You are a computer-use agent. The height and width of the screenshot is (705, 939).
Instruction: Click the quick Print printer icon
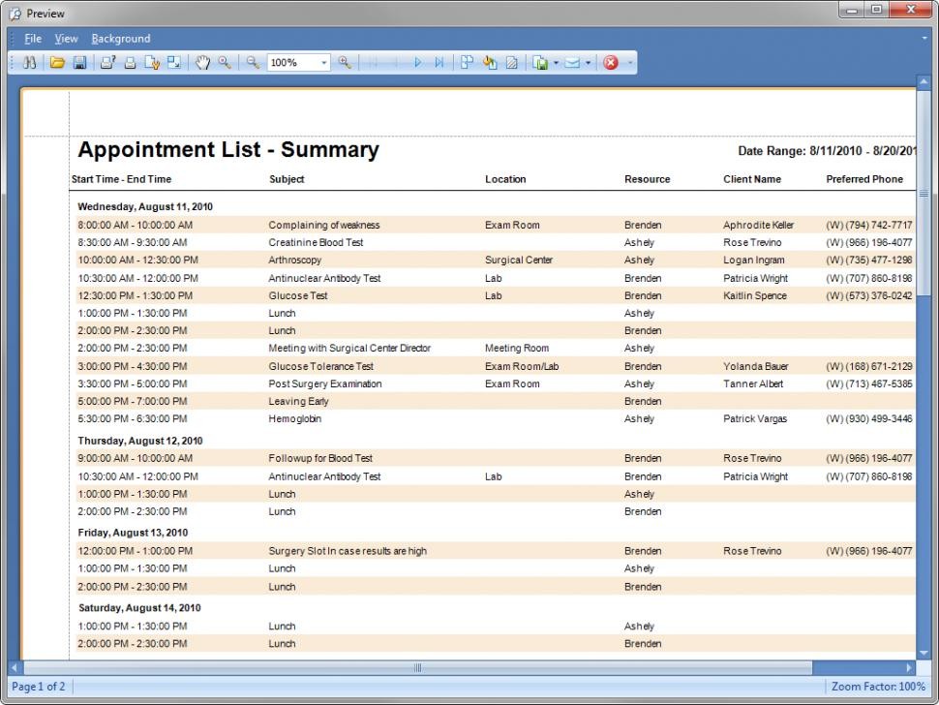coord(130,62)
